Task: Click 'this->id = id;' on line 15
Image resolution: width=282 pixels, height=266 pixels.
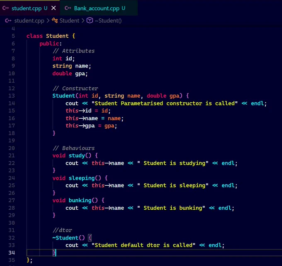Action: tap(88, 111)
